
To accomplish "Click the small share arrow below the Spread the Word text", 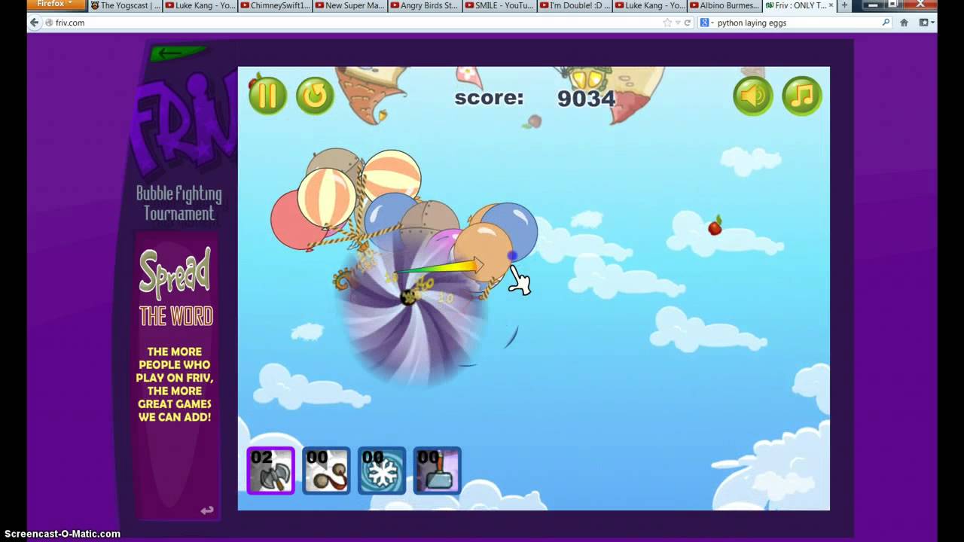I will click(207, 510).
